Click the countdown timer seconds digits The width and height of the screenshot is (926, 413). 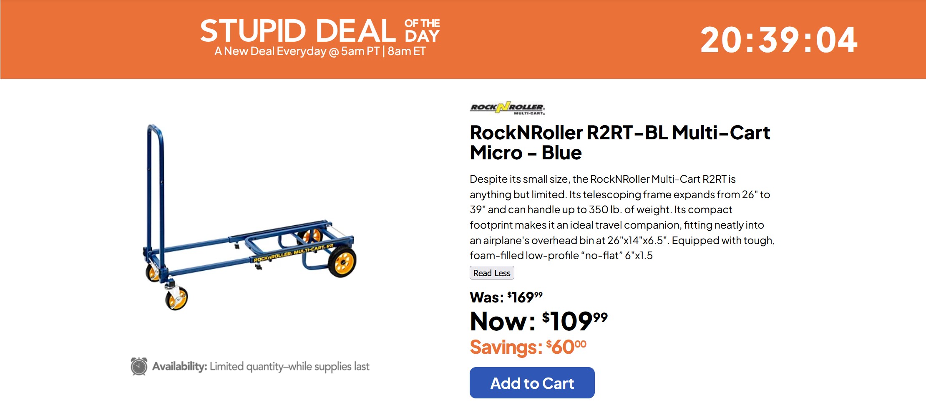point(836,40)
